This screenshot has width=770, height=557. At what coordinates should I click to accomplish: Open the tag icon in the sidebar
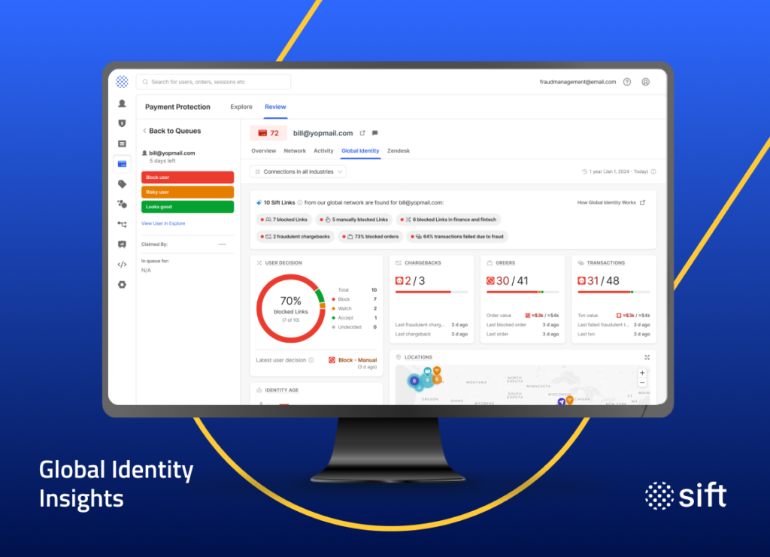click(122, 184)
